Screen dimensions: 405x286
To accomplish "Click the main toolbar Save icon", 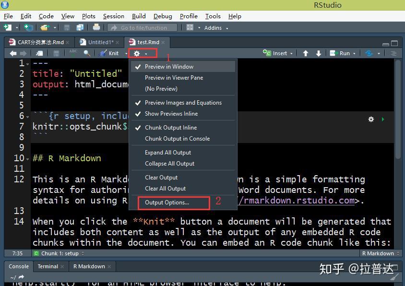I will click(x=67, y=27).
